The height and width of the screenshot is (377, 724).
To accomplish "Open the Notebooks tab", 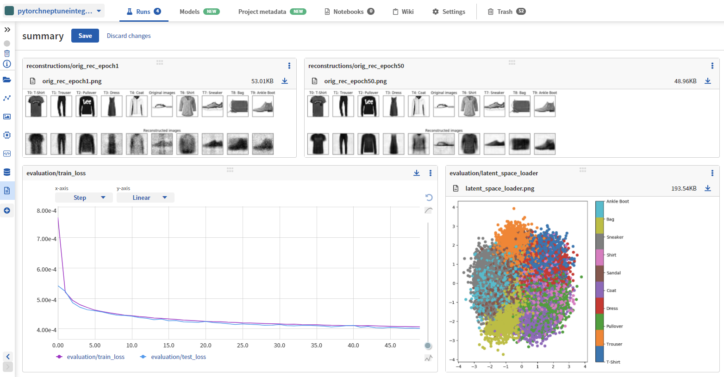I will pyautogui.click(x=349, y=12).
